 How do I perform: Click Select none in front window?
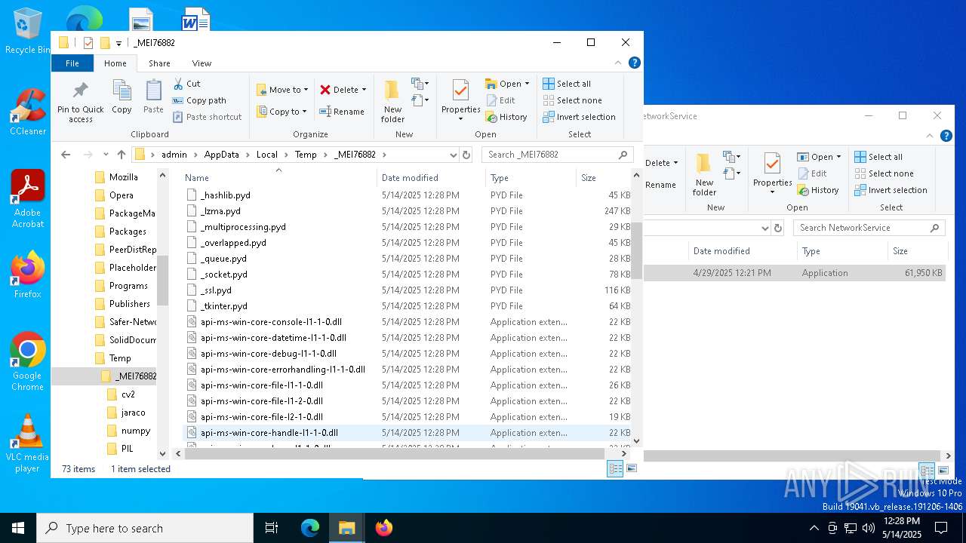click(x=572, y=100)
